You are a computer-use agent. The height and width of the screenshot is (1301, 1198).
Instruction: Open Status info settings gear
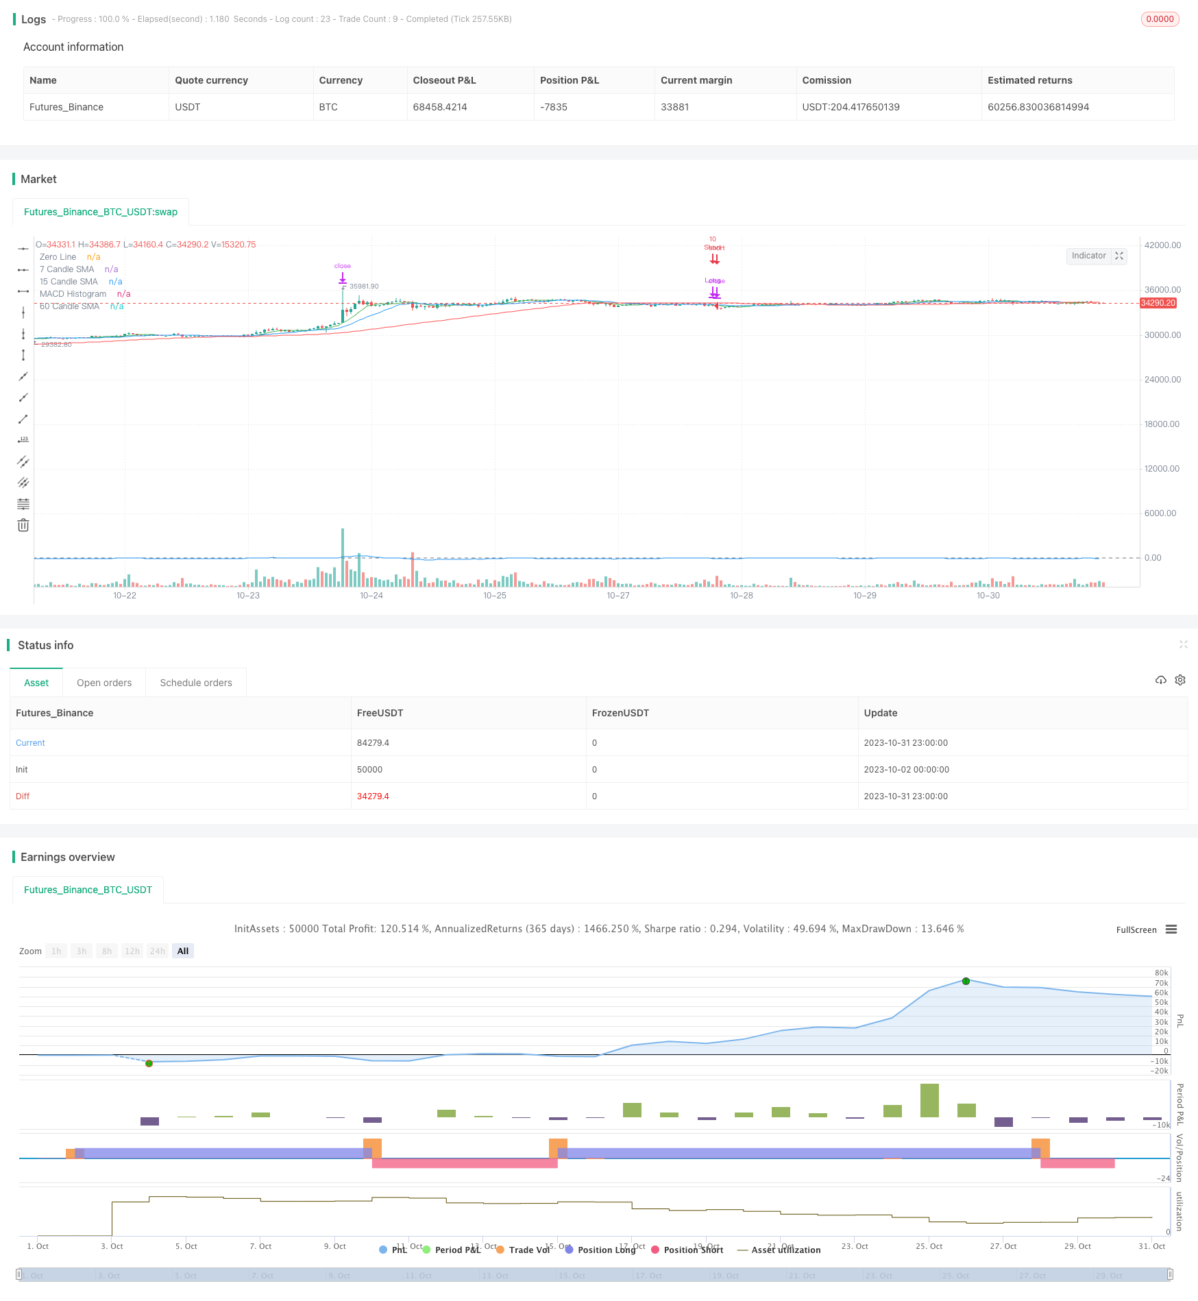coord(1180,680)
